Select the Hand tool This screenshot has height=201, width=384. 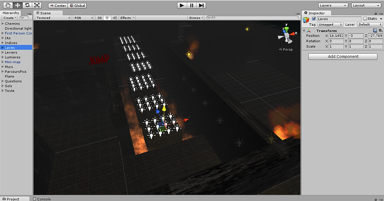[8, 5]
